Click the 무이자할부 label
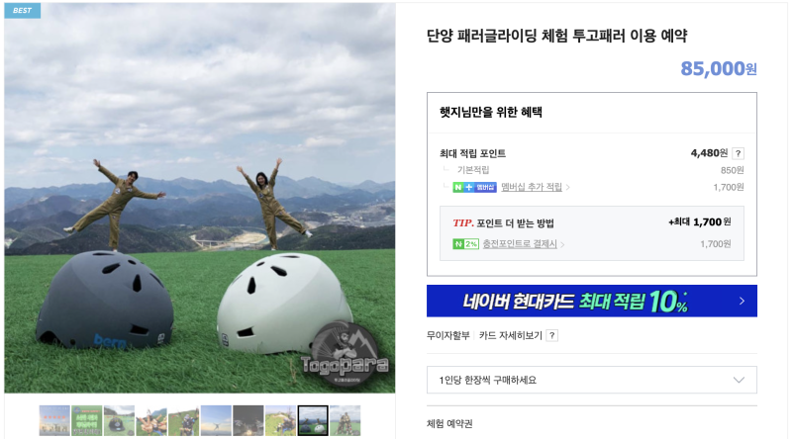The width and height of the screenshot is (792, 439). click(448, 335)
